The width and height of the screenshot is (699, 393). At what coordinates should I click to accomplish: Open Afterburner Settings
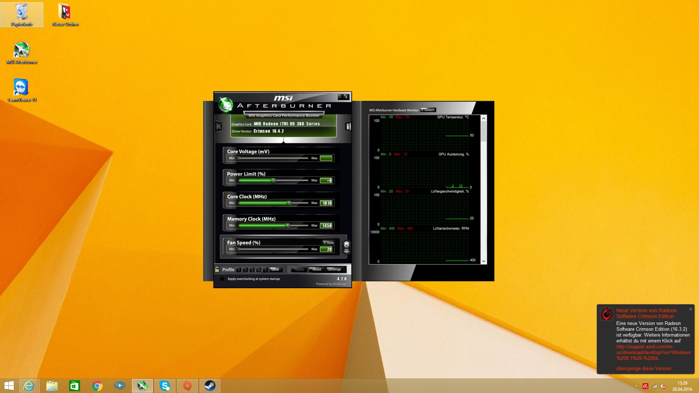(334, 270)
